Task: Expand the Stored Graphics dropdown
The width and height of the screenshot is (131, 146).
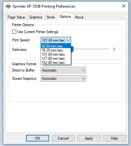Action: click(x=63, y=79)
